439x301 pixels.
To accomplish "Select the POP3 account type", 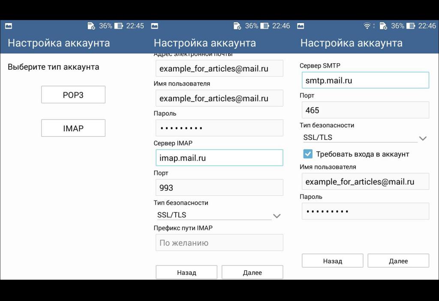I will pos(73,94).
